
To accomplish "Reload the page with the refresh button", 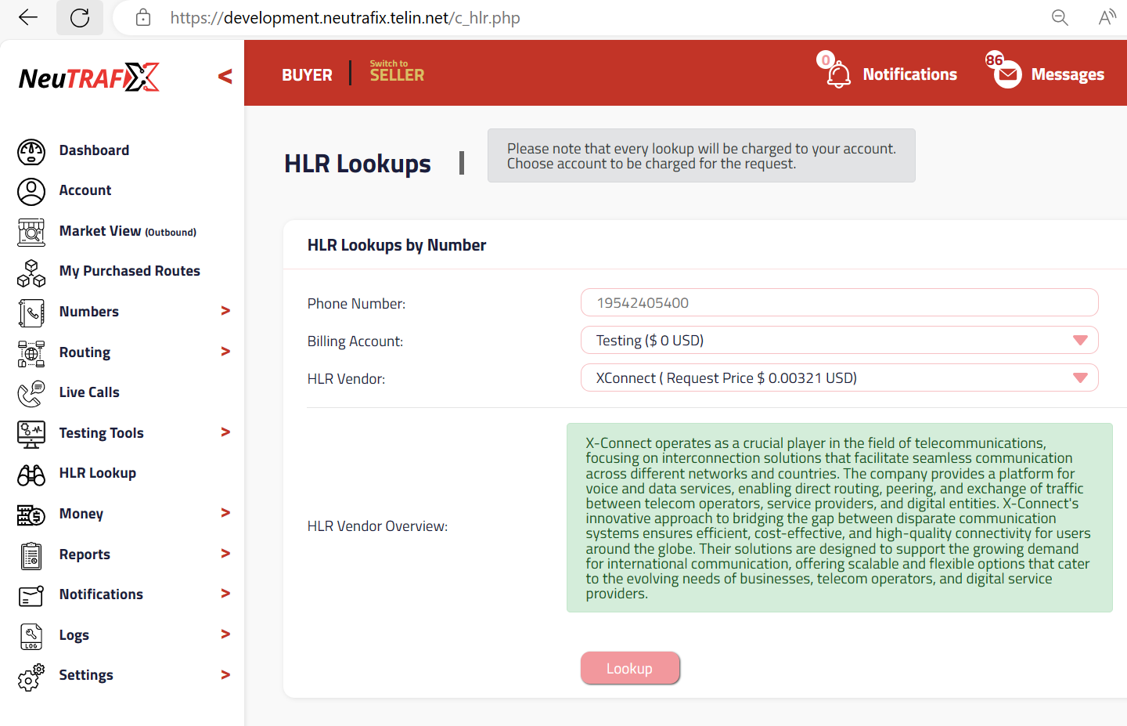I will pos(80,17).
